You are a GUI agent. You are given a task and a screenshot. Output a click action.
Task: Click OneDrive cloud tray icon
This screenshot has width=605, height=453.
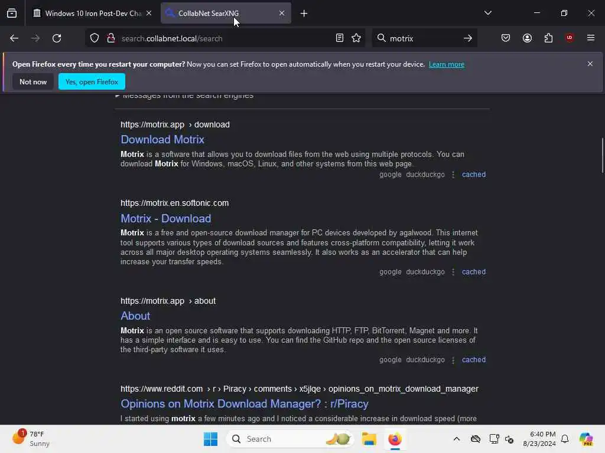pyautogui.click(x=476, y=439)
